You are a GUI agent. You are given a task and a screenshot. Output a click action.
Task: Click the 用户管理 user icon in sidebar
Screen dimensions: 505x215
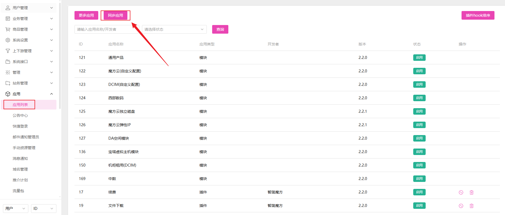(x=8, y=8)
